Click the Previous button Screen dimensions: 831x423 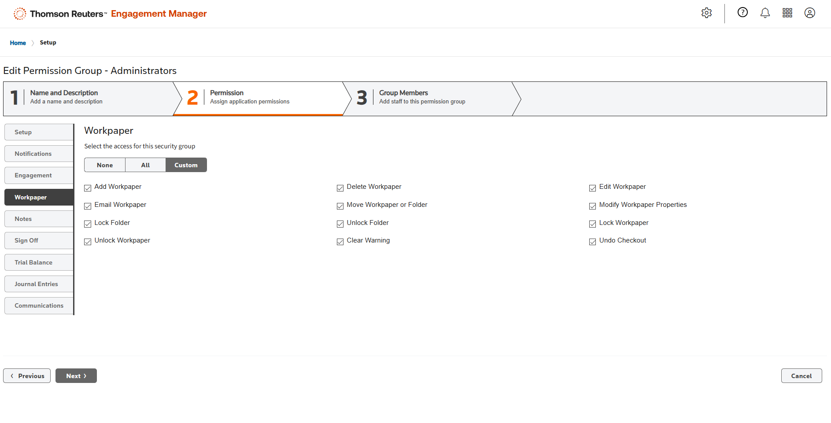click(x=27, y=376)
